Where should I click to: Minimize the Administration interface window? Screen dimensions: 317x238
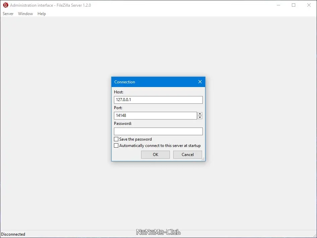pyautogui.click(x=278, y=5)
